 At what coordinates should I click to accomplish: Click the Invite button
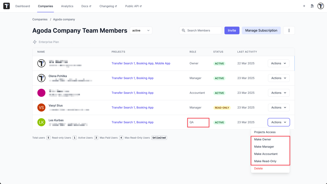pyautogui.click(x=232, y=30)
